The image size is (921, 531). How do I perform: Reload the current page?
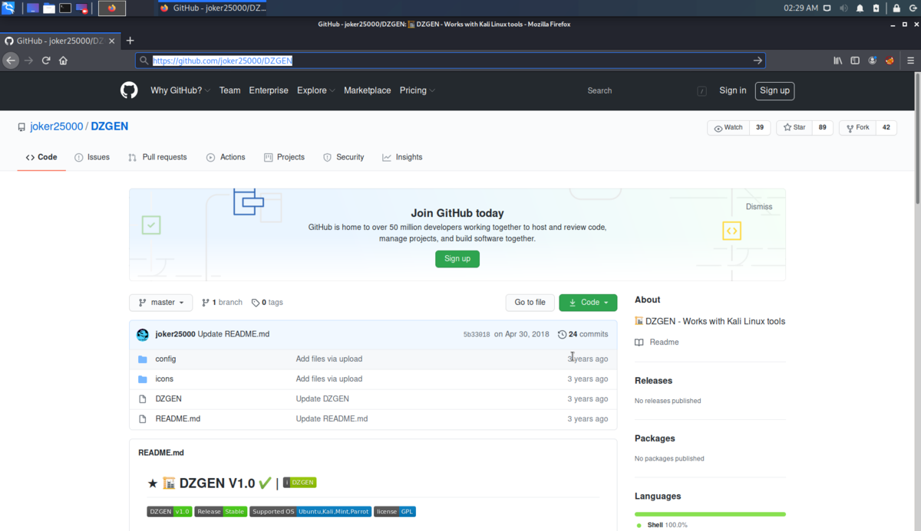[46, 61]
